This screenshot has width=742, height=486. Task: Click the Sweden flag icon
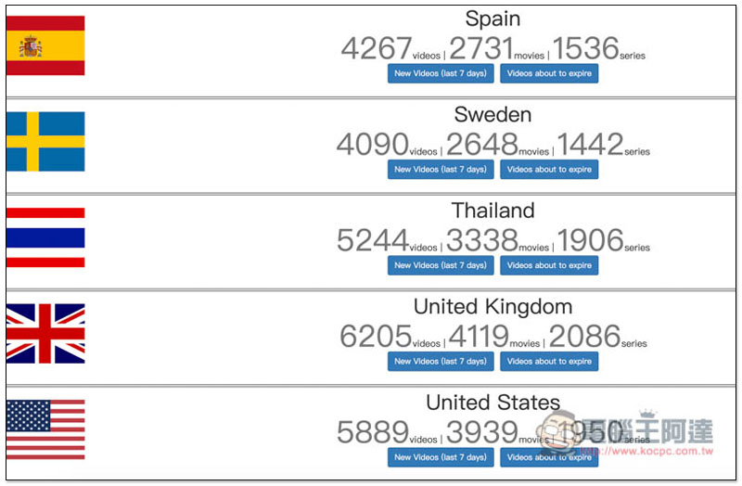pos(45,141)
